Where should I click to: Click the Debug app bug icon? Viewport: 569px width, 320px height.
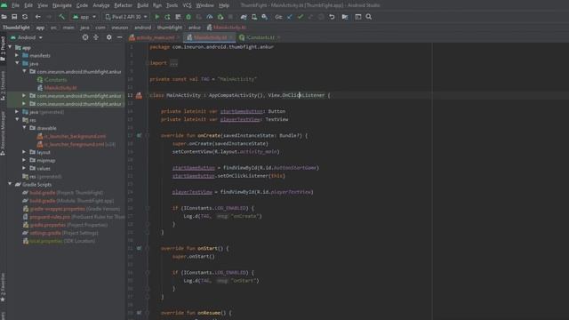(188, 17)
